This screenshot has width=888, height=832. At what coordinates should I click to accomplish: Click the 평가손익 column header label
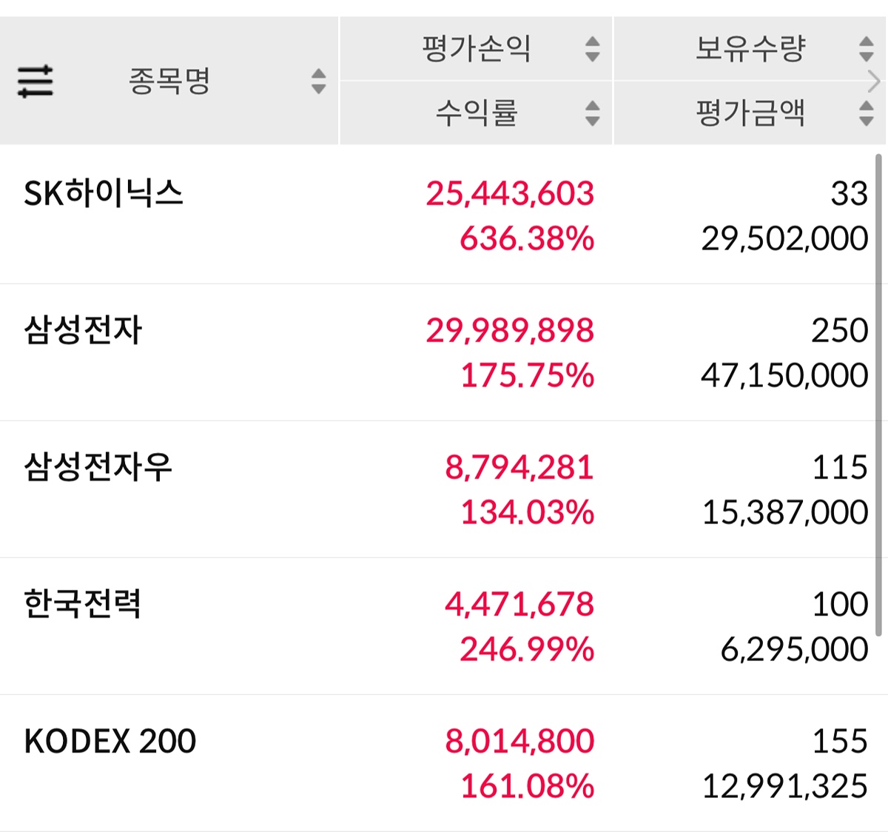477,49
